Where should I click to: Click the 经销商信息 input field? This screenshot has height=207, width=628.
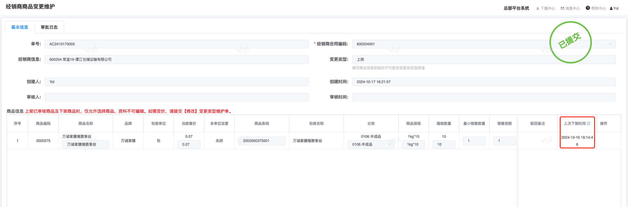[x=177, y=60]
